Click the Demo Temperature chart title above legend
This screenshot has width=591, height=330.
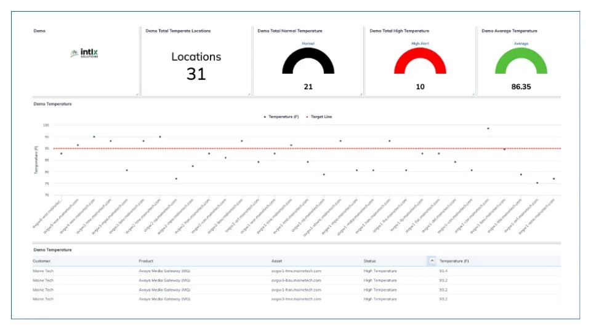(x=52, y=104)
